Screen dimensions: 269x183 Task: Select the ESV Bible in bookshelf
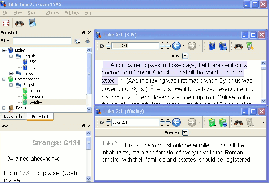click(x=33, y=62)
